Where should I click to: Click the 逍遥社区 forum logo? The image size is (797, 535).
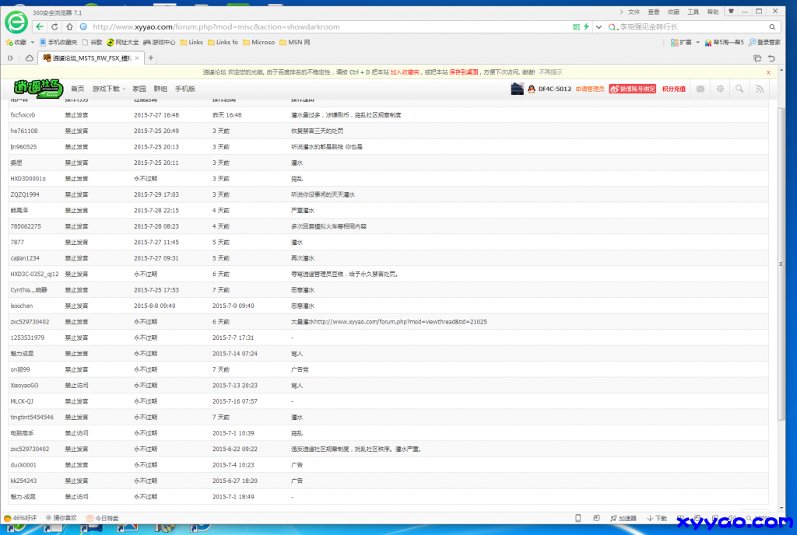37,89
